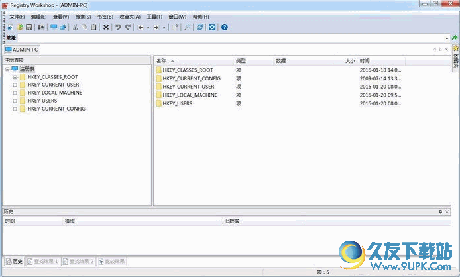Switch to the 比较结果 tab

click(x=112, y=262)
